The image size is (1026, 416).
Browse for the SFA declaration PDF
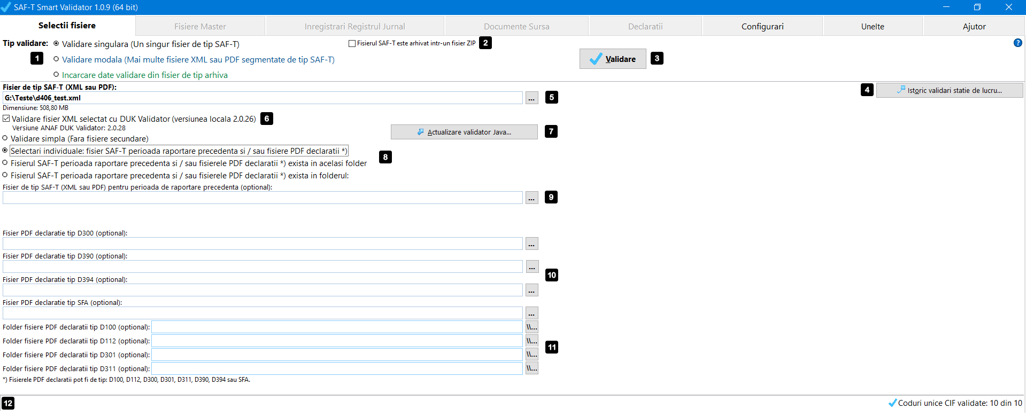pyautogui.click(x=531, y=313)
